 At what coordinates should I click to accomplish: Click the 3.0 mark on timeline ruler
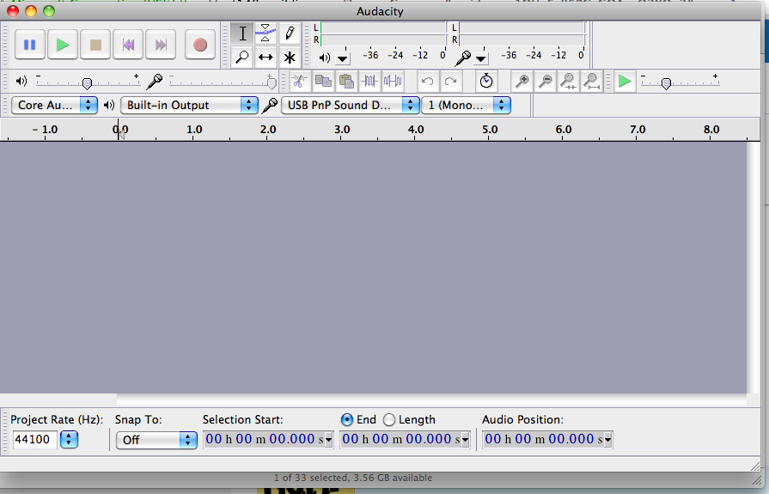click(342, 130)
